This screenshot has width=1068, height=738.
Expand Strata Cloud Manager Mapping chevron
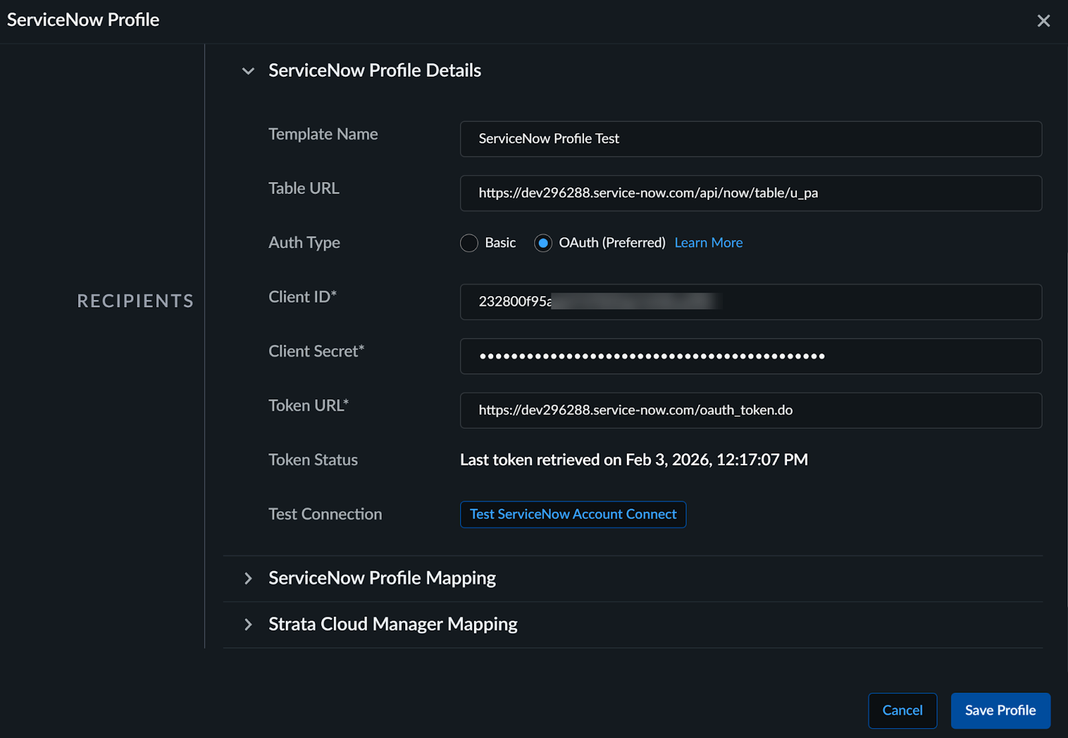coord(248,624)
